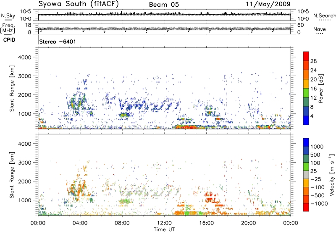This screenshot has width=336, height=232.
Task: Click the power panel 'Slant Range [km]' label
Action: click(12, 88)
